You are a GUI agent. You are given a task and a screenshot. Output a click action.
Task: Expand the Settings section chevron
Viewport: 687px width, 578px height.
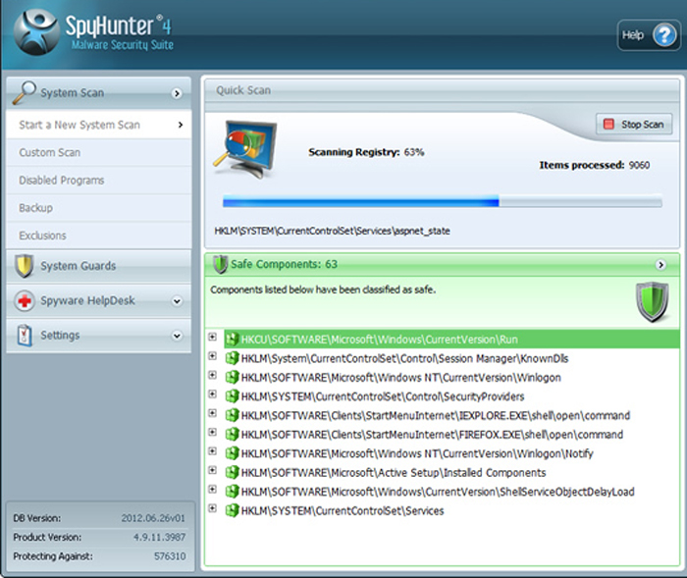coord(177,336)
